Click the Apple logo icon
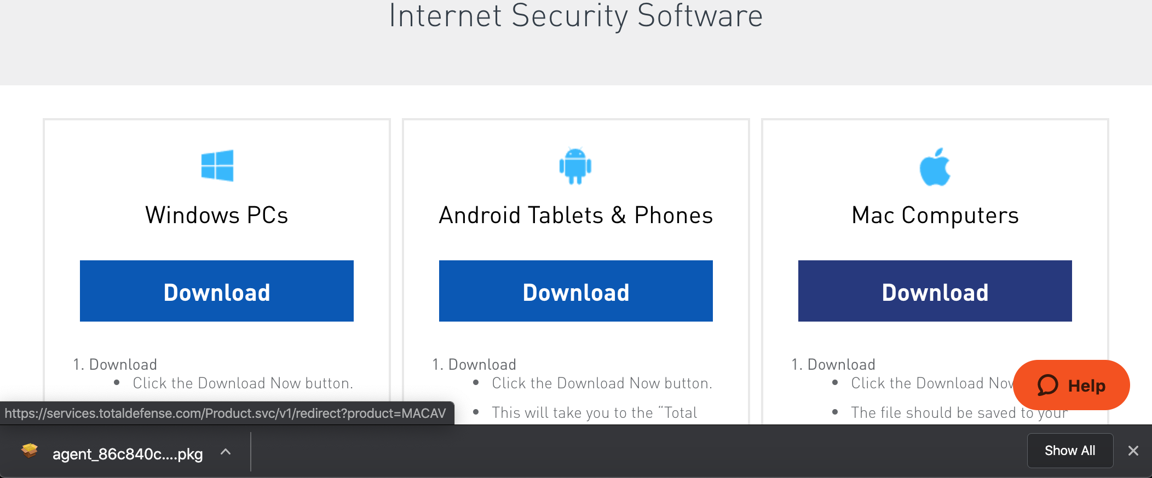Image resolution: width=1152 pixels, height=478 pixels. pyautogui.click(x=935, y=167)
